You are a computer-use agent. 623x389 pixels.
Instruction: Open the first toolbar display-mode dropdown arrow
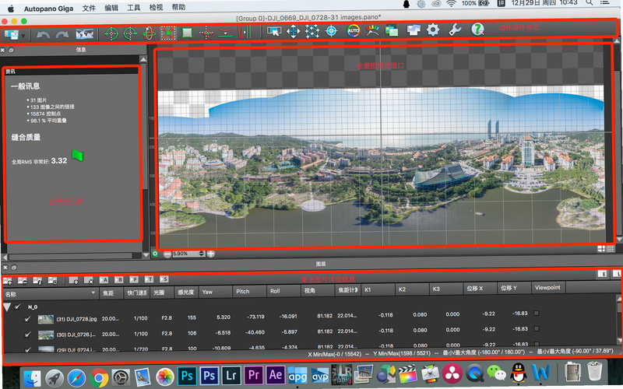(23, 36)
